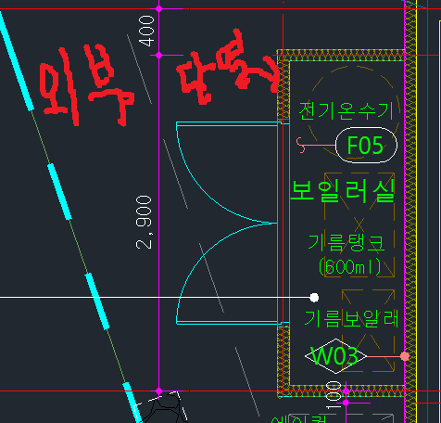The width and height of the screenshot is (441, 423).
Task: Select the 기름탱크 text label
Action: 346,242
